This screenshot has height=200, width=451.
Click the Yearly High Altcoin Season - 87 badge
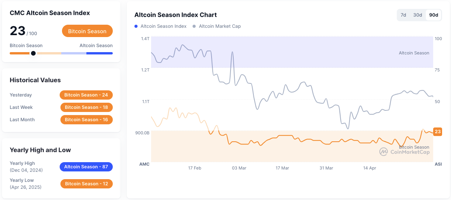click(x=86, y=167)
